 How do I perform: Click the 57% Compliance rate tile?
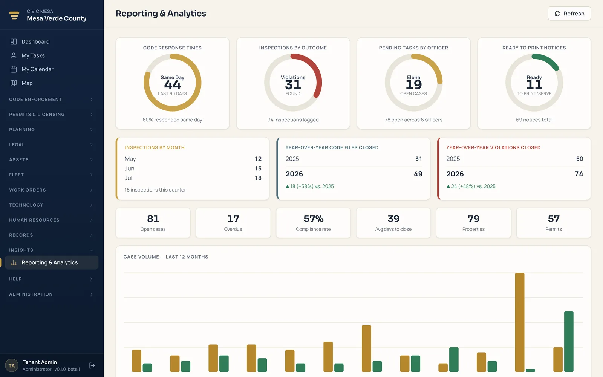tap(313, 223)
